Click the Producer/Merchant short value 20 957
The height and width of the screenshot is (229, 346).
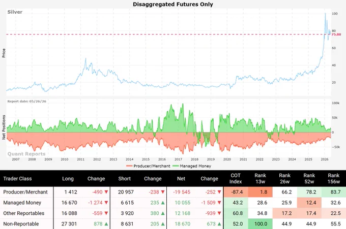pos(126,192)
